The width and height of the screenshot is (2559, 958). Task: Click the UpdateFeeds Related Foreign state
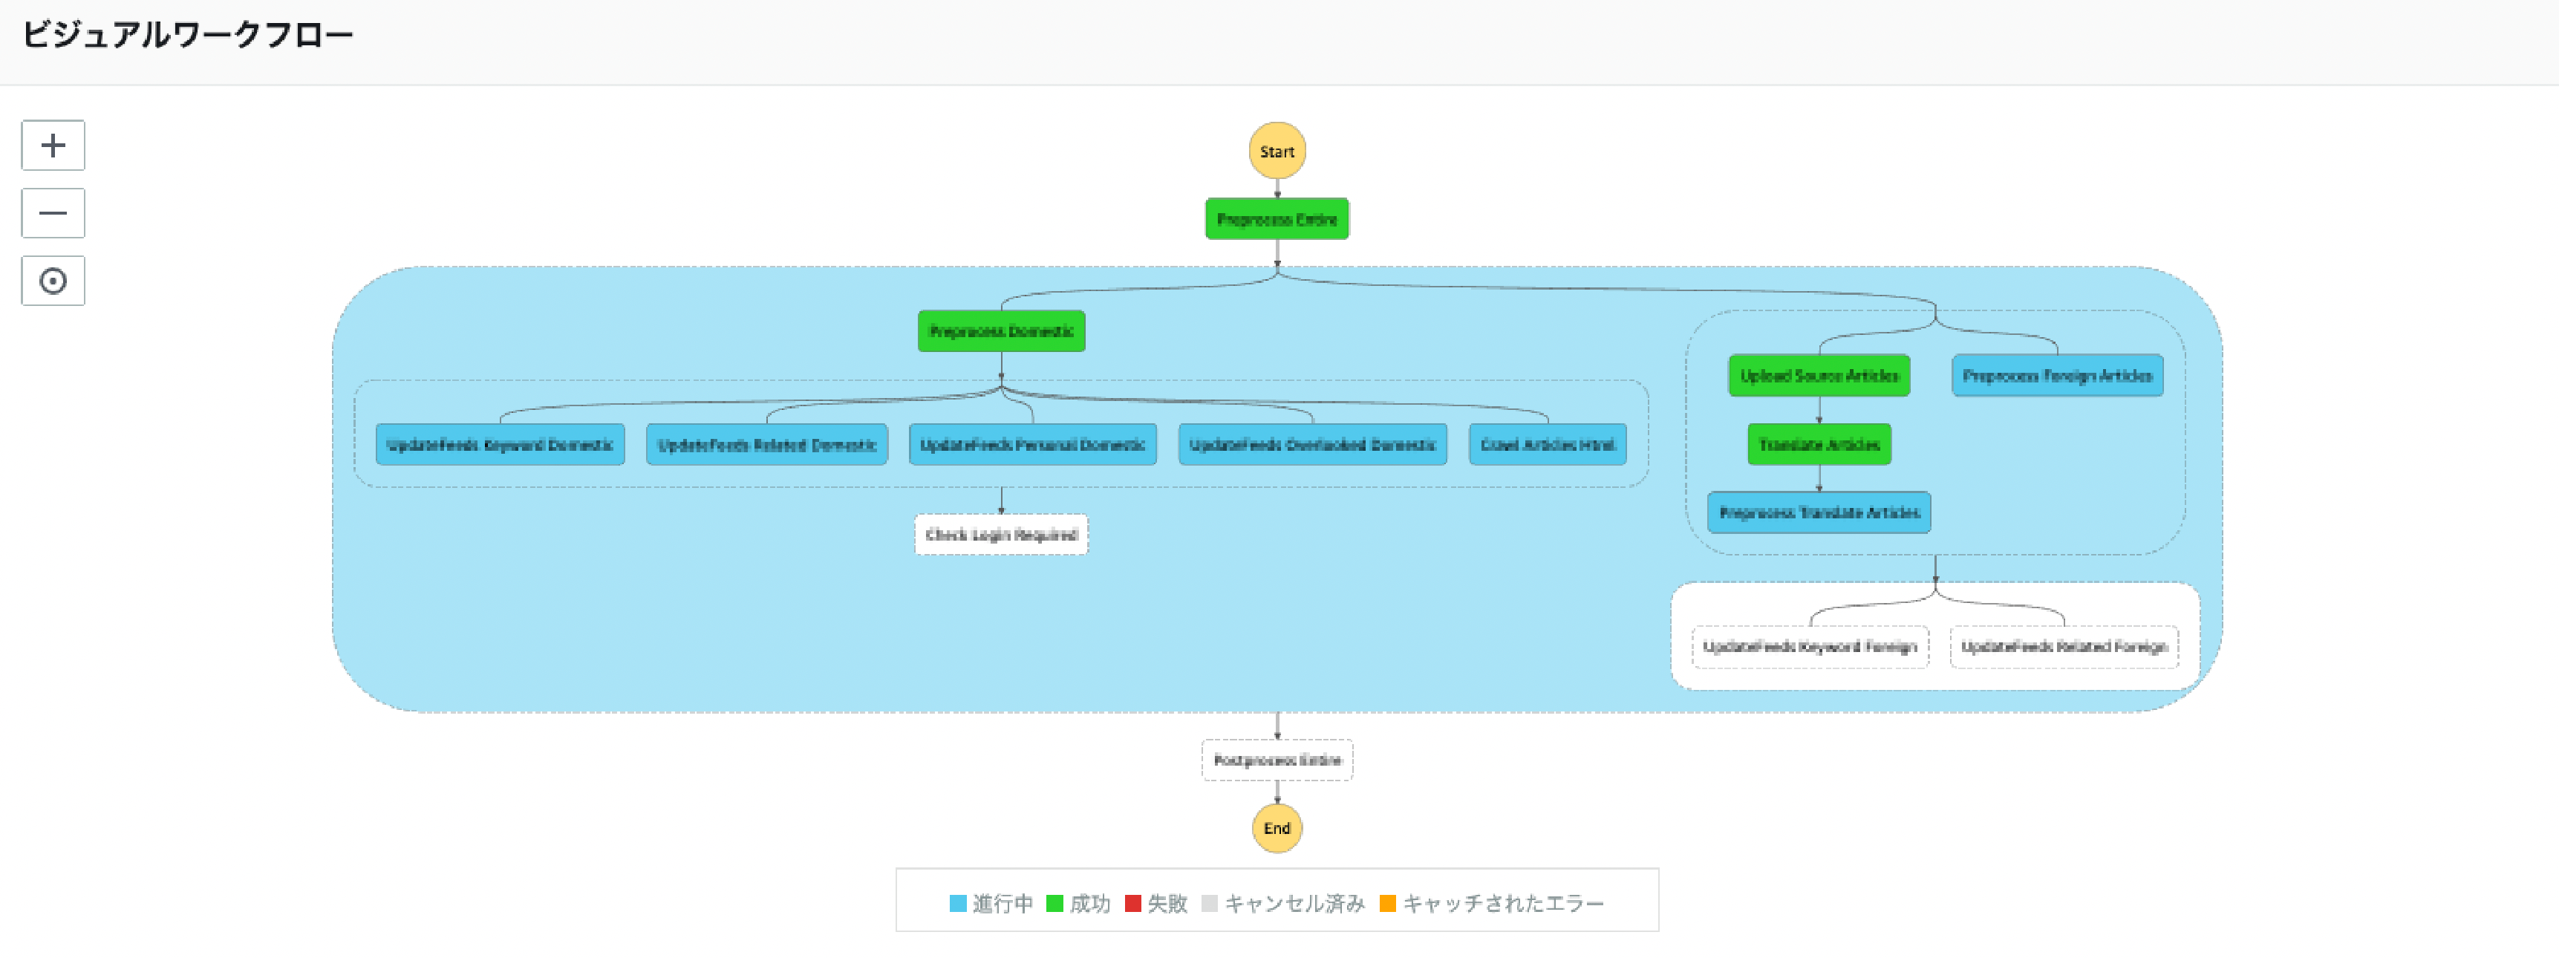click(x=2064, y=647)
